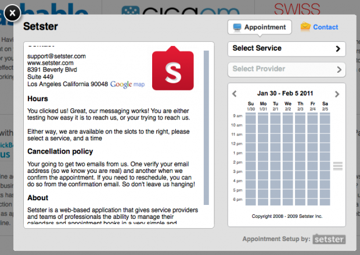
Task: Select the Sunday 1/30 9 am slot
Action: [x=250, y=119]
